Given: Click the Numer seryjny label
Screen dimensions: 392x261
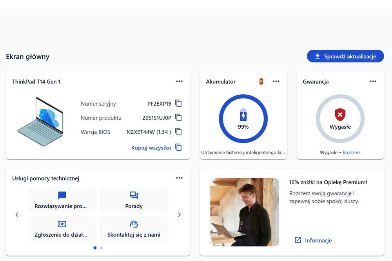Looking at the screenshot, I should [x=98, y=104].
